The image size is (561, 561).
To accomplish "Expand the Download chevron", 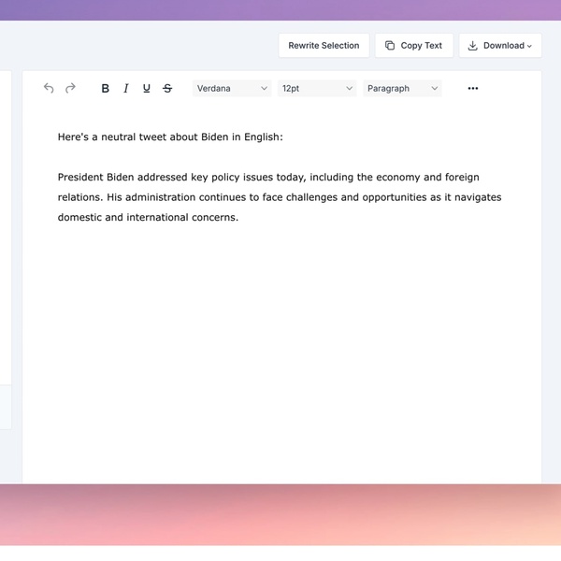I will (x=529, y=46).
